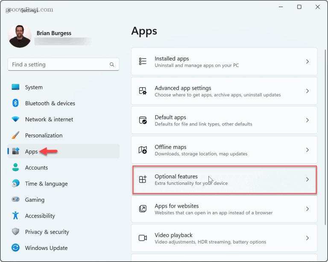Click the search magnifier icon
Screen dimensions: 328x262
pyautogui.click(x=112, y=65)
